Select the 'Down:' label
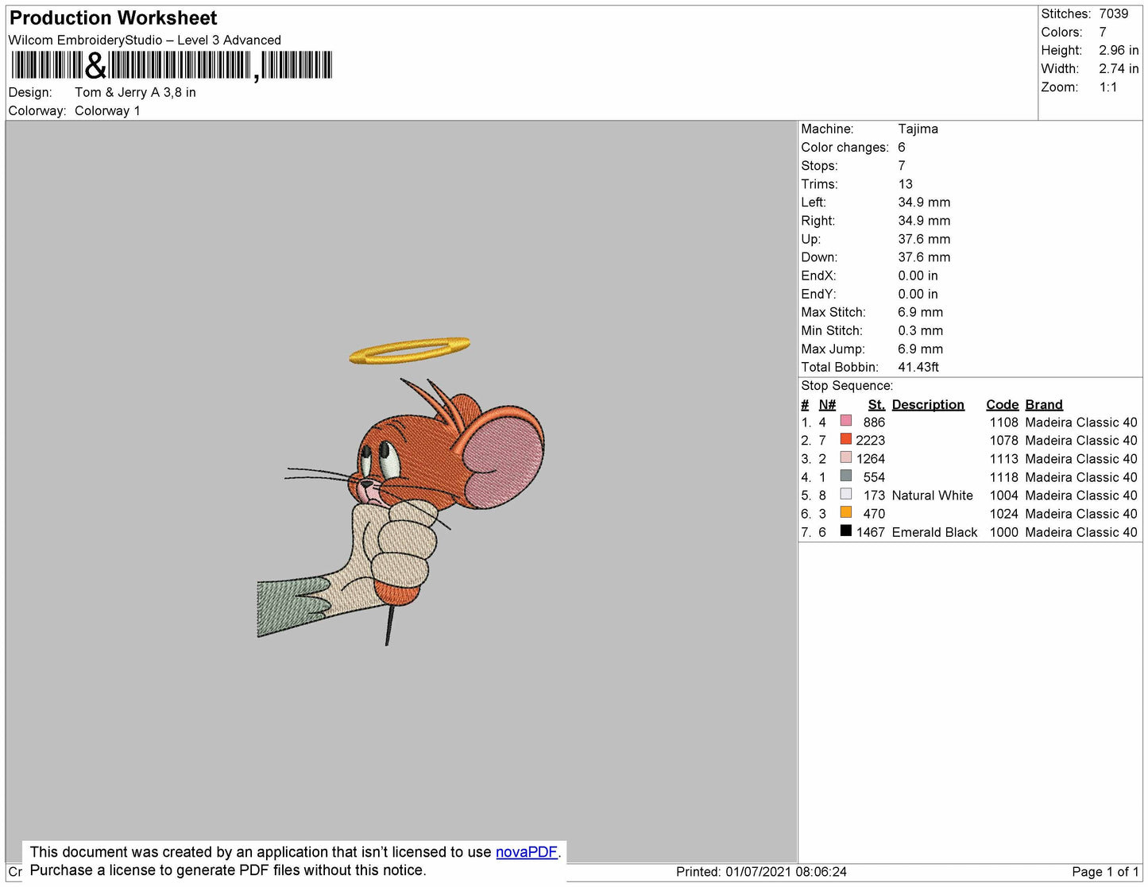 [820, 257]
